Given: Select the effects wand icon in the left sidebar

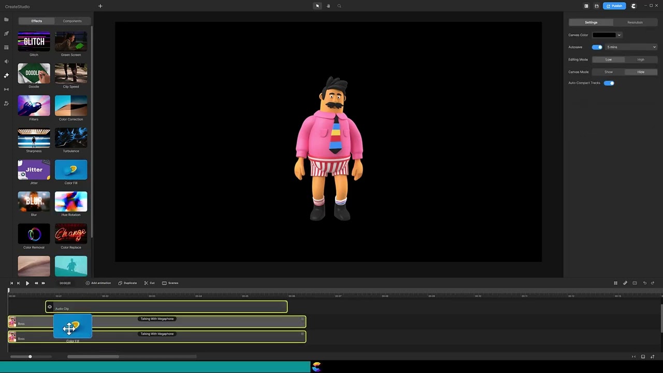Looking at the screenshot, I should coord(6,76).
